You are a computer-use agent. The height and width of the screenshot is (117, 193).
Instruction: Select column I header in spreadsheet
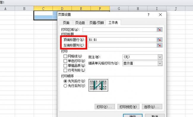click(x=157, y=9)
